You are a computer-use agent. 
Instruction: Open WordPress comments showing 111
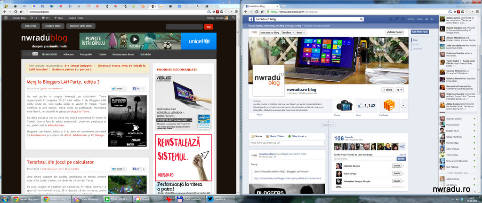click(x=46, y=18)
